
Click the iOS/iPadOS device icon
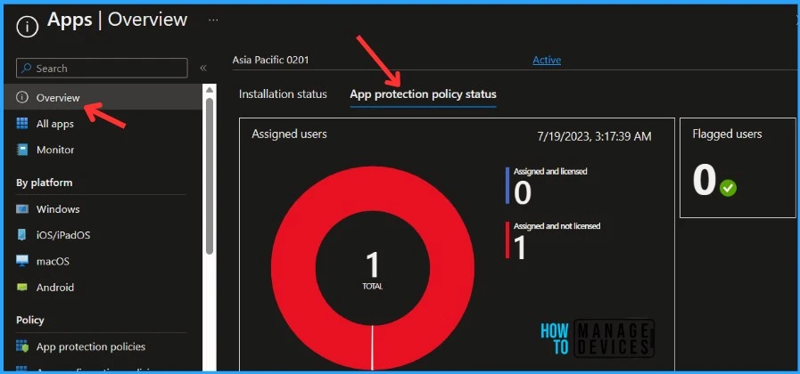22,235
